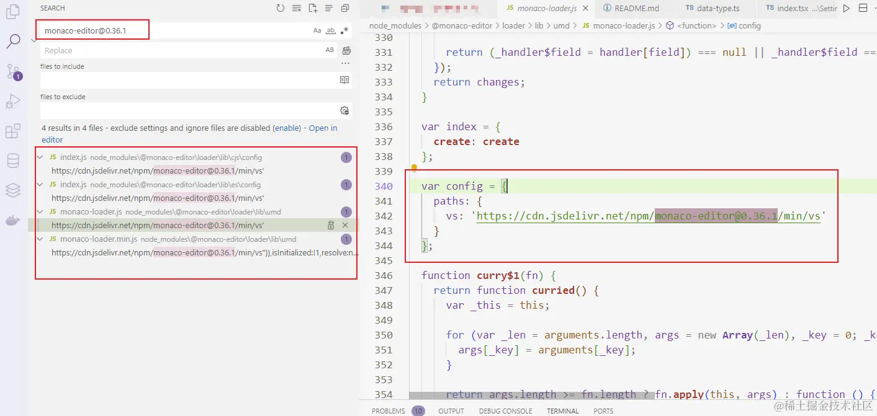The width and height of the screenshot is (877, 416).
Task: Open Source Control view with badge
Action: (x=14, y=72)
